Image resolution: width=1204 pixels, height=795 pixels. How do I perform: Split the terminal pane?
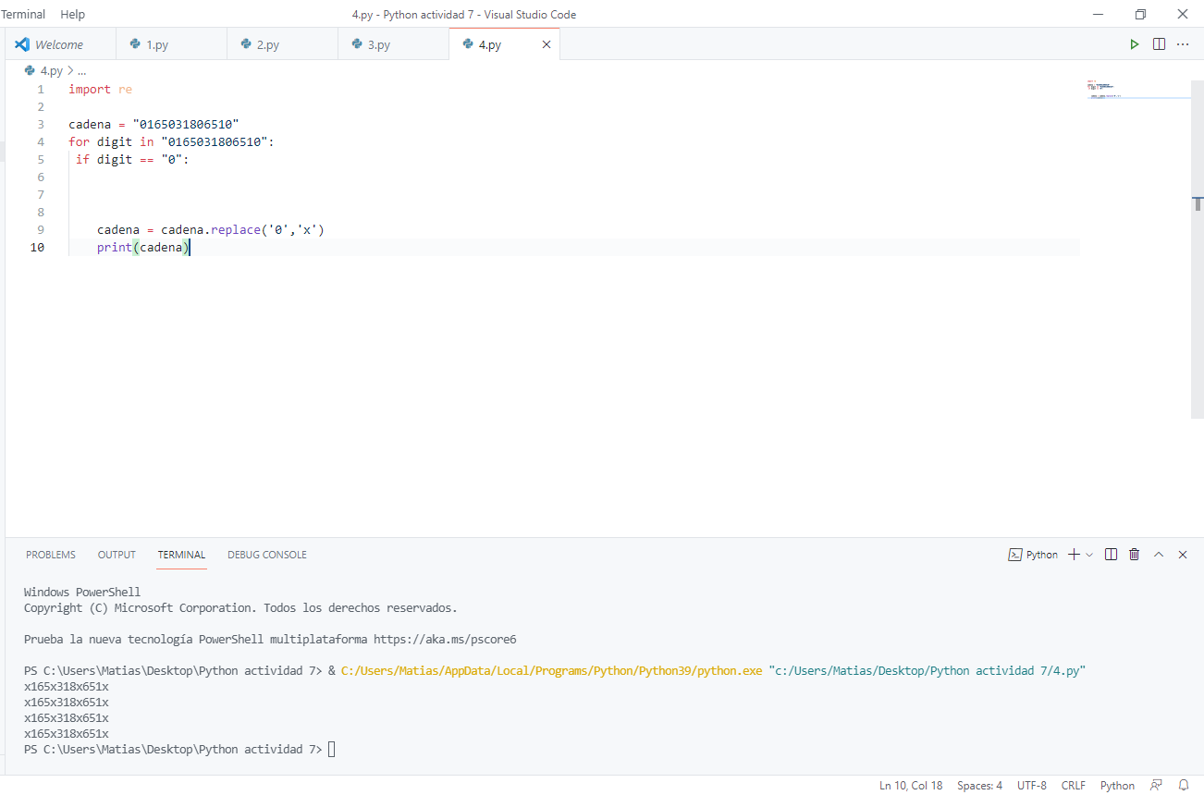(1111, 555)
